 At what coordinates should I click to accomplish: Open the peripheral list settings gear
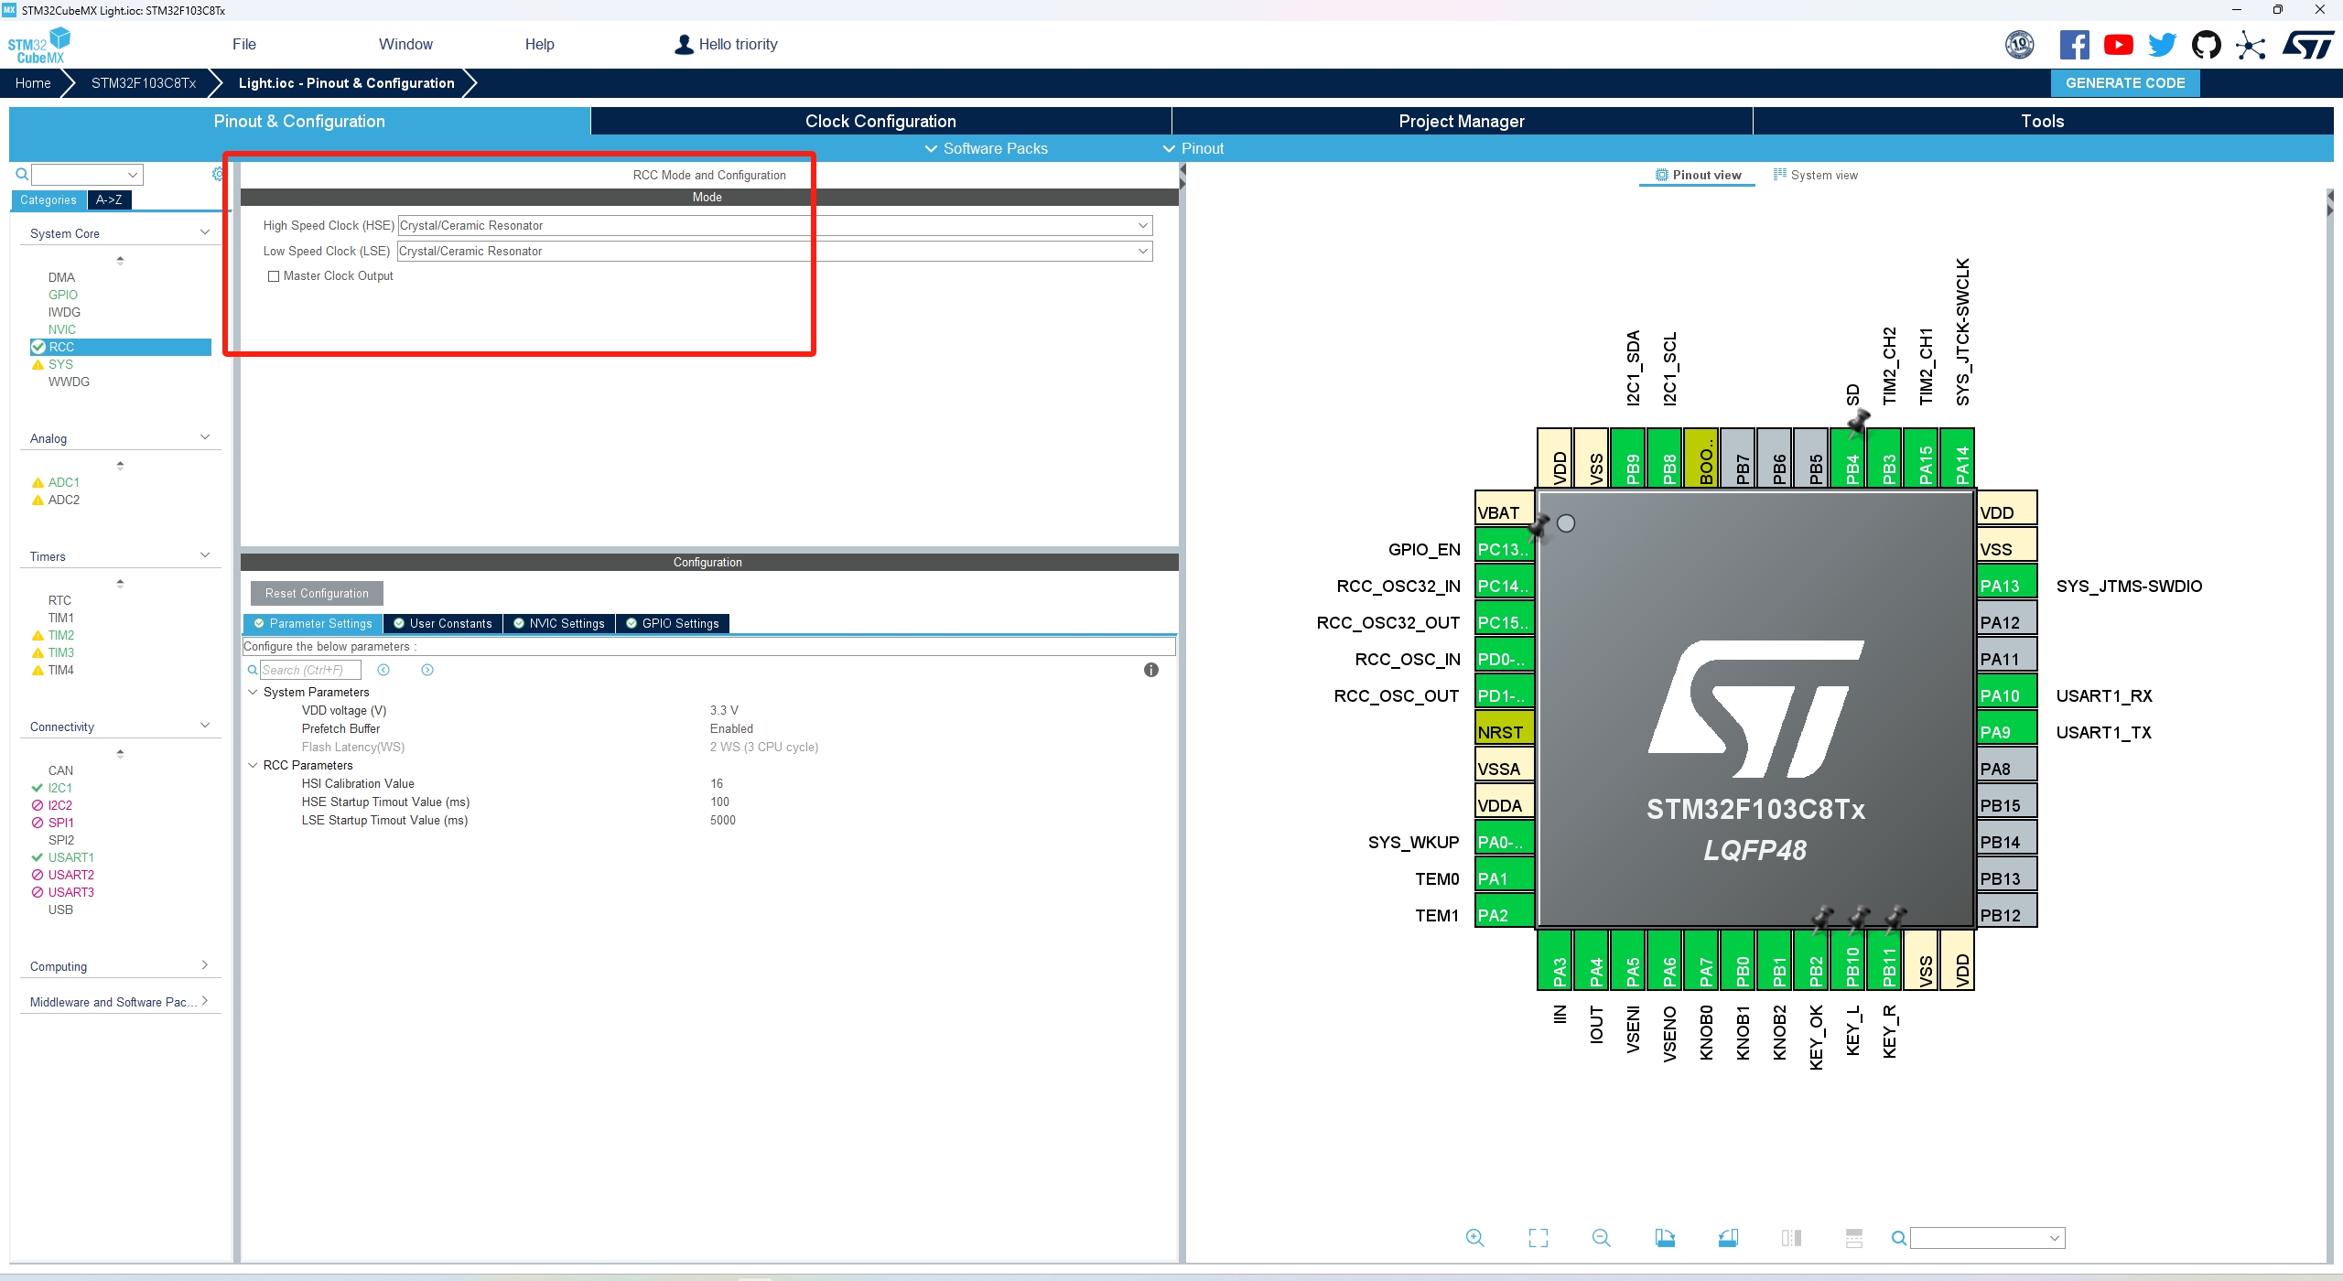click(x=218, y=174)
